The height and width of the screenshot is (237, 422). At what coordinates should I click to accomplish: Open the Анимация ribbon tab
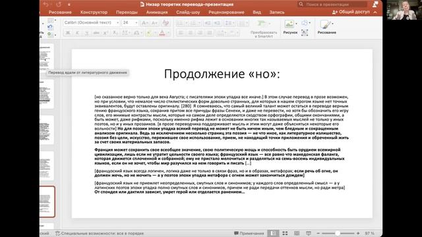pyautogui.click(x=157, y=13)
